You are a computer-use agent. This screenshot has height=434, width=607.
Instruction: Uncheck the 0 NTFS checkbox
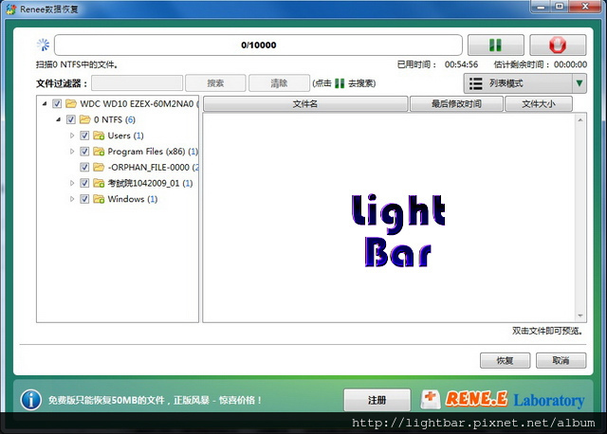pyautogui.click(x=71, y=119)
